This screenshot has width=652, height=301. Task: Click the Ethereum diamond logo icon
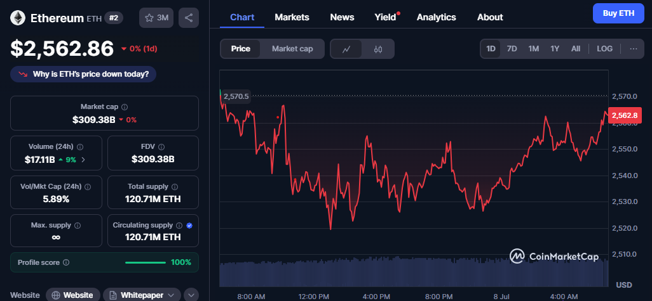click(18, 18)
